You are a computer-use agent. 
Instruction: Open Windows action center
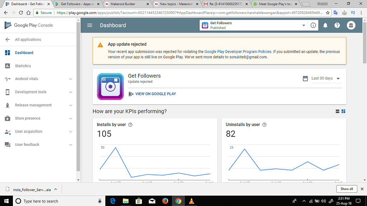pyautogui.click(x=358, y=201)
